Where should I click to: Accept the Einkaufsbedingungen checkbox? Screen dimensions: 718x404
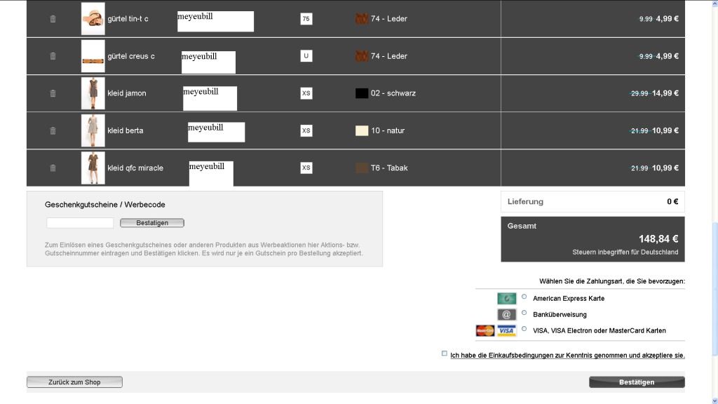coord(445,353)
